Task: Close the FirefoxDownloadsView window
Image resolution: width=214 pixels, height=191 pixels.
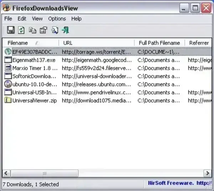Action: coord(206,8)
